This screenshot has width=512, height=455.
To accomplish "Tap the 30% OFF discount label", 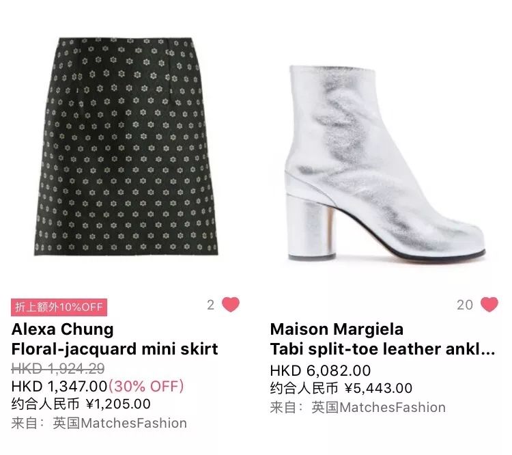I will click(146, 387).
